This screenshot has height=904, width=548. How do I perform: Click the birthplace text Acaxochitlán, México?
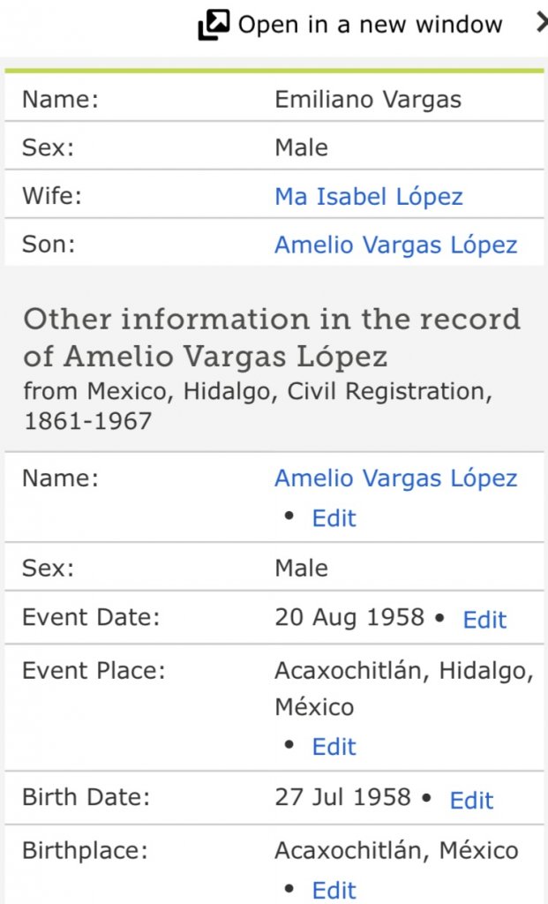(x=396, y=851)
